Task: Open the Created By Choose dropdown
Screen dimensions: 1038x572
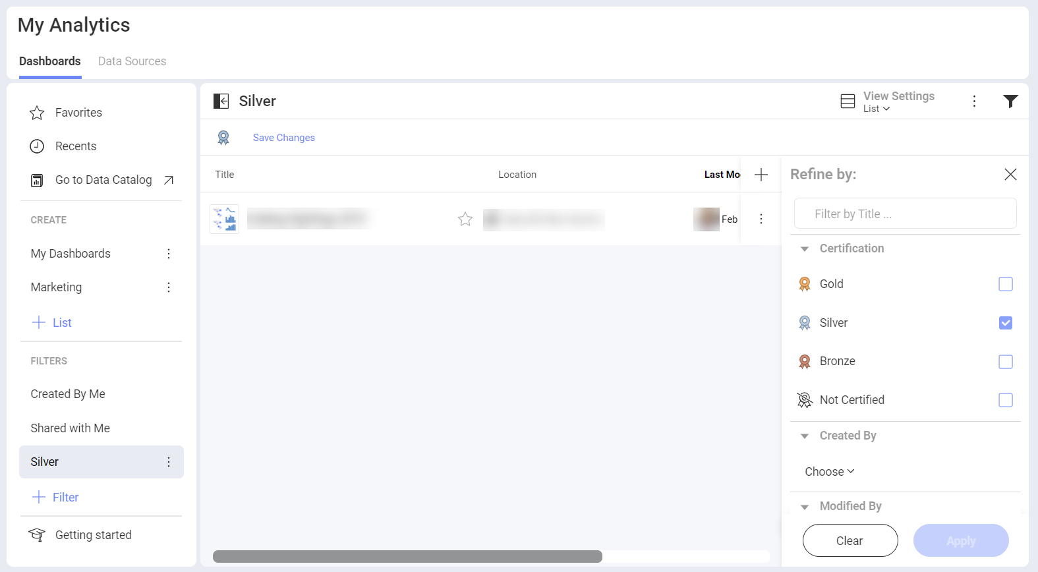Action: [829, 472]
